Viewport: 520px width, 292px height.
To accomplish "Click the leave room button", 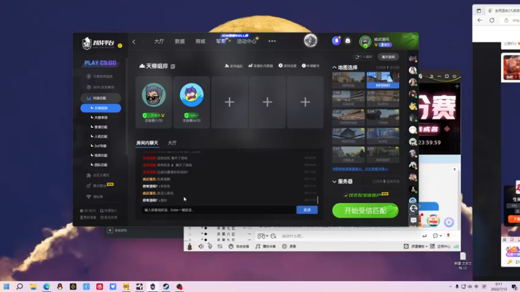I will 388,57.
